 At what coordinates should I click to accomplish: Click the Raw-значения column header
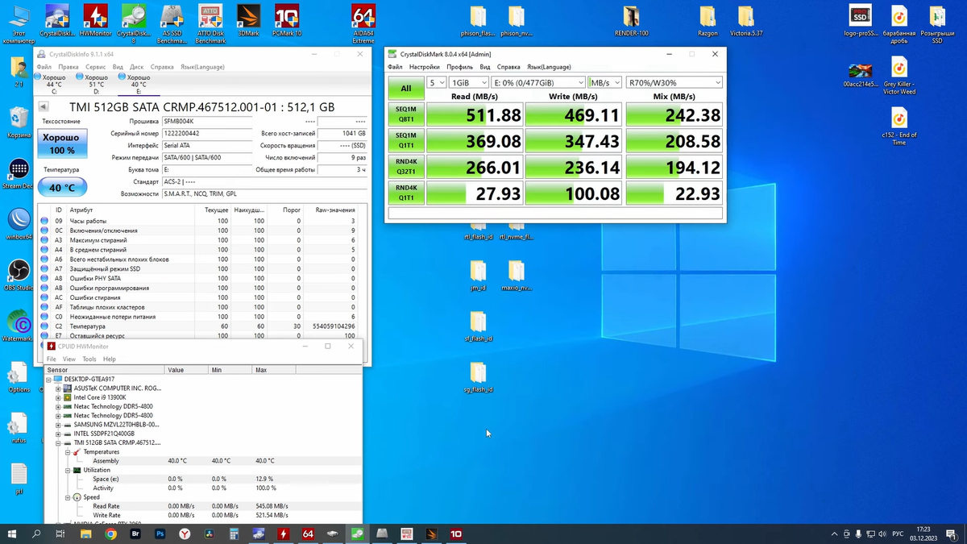click(335, 210)
